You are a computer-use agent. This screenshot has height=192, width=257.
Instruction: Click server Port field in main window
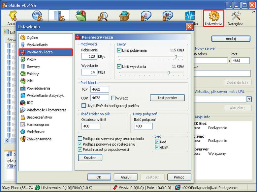coord(240,61)
